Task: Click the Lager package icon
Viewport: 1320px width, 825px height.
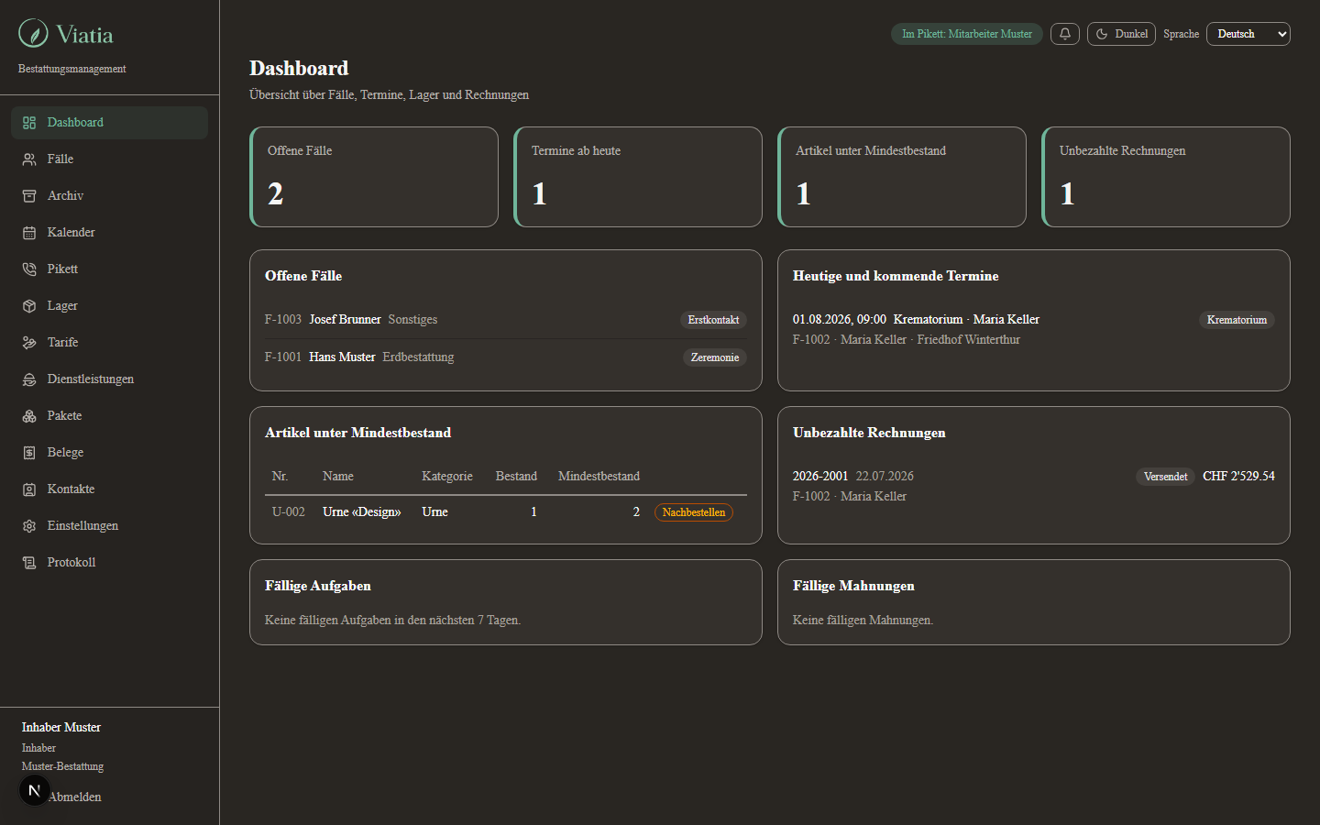Action: pyautogui.click(x=29, y=306)
